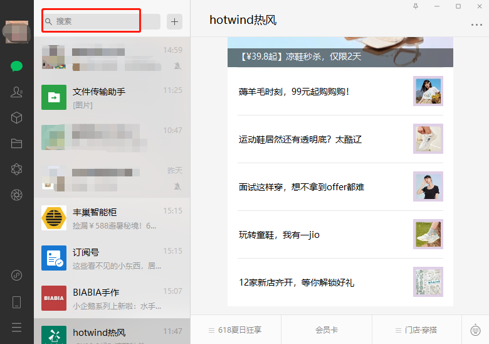Pin the window with the pin icon
The width and height of the screenshot is (489, 344).
point(416,6)
